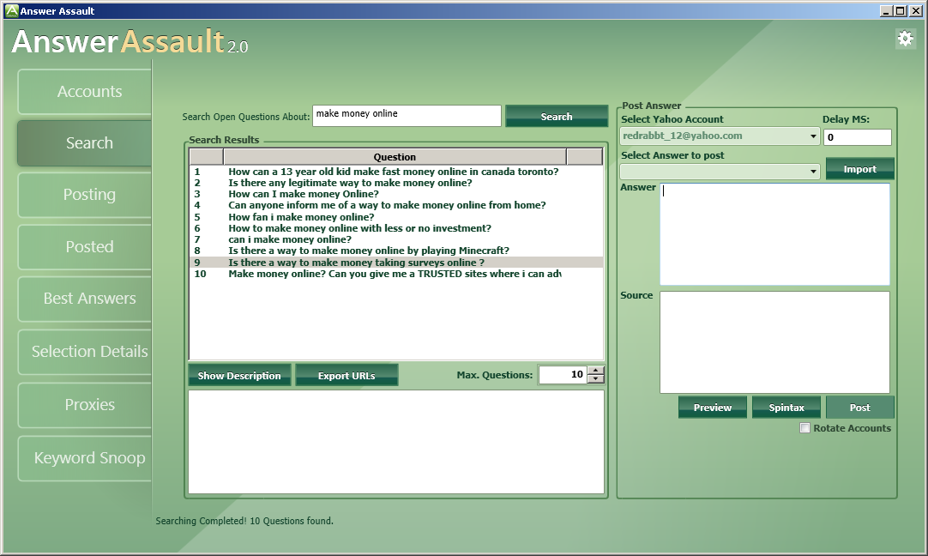The image size is (928, 556).
Task: Select 'can i make money online?' row
Action: tap(396, 239)
